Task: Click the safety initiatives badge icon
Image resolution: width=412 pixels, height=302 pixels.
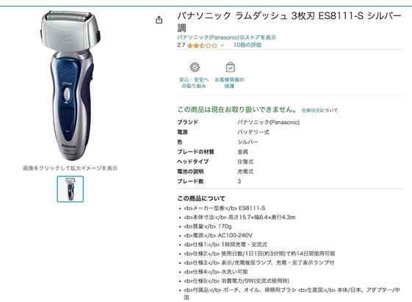Action: click(x=195, y=68)
